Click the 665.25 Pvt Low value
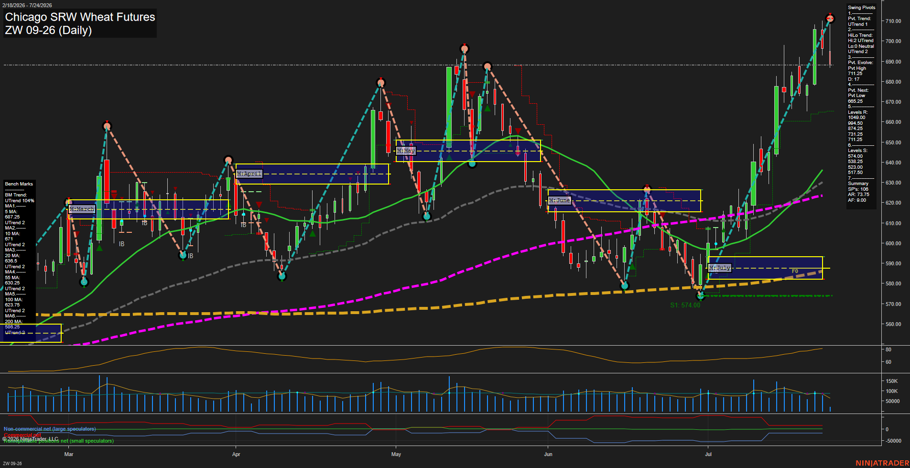 [856, 101]
